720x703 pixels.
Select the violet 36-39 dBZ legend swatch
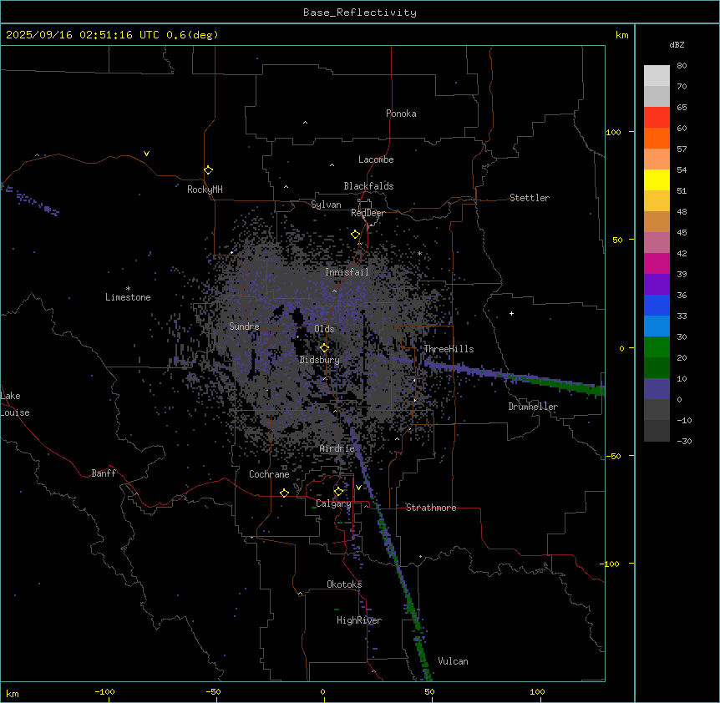(x=657, y=285)
